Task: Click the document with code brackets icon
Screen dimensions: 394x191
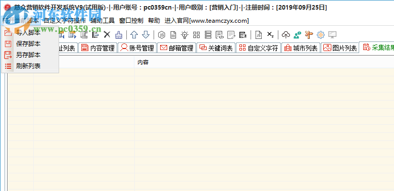Action: pos(219,35)
